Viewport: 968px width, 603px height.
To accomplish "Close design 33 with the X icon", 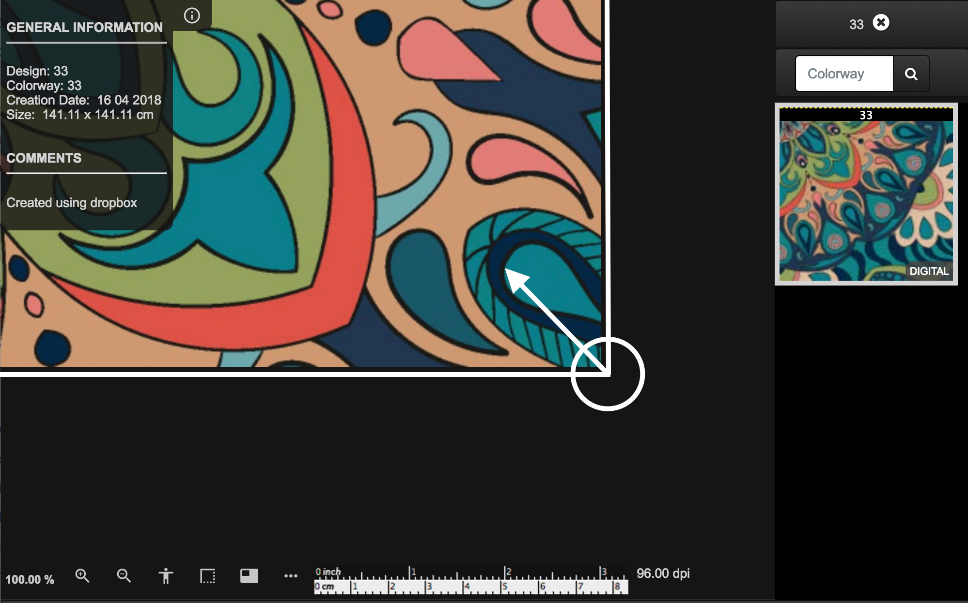I will click(x=881, y=23).
